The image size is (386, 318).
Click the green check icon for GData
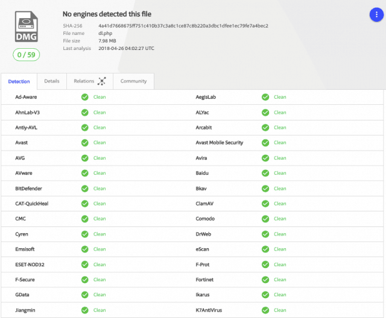pos(84,295)
